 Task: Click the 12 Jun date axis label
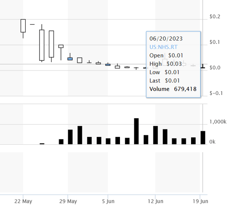tap(156, 201)
